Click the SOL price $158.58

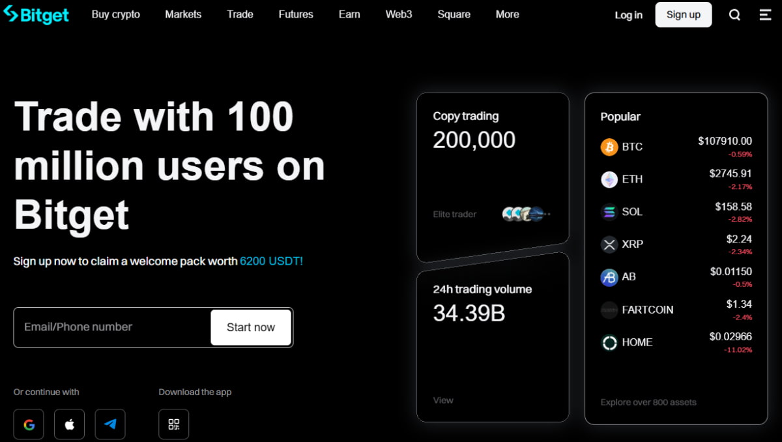[734, 206]
